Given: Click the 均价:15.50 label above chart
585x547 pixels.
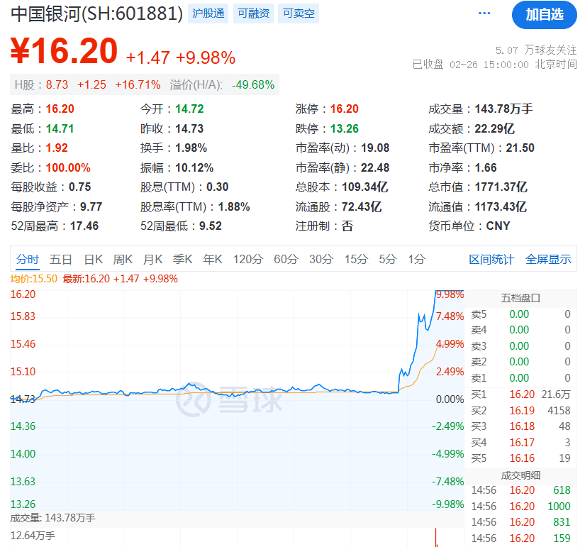Looking at the screenshot, I should click(x=33, y=279).
